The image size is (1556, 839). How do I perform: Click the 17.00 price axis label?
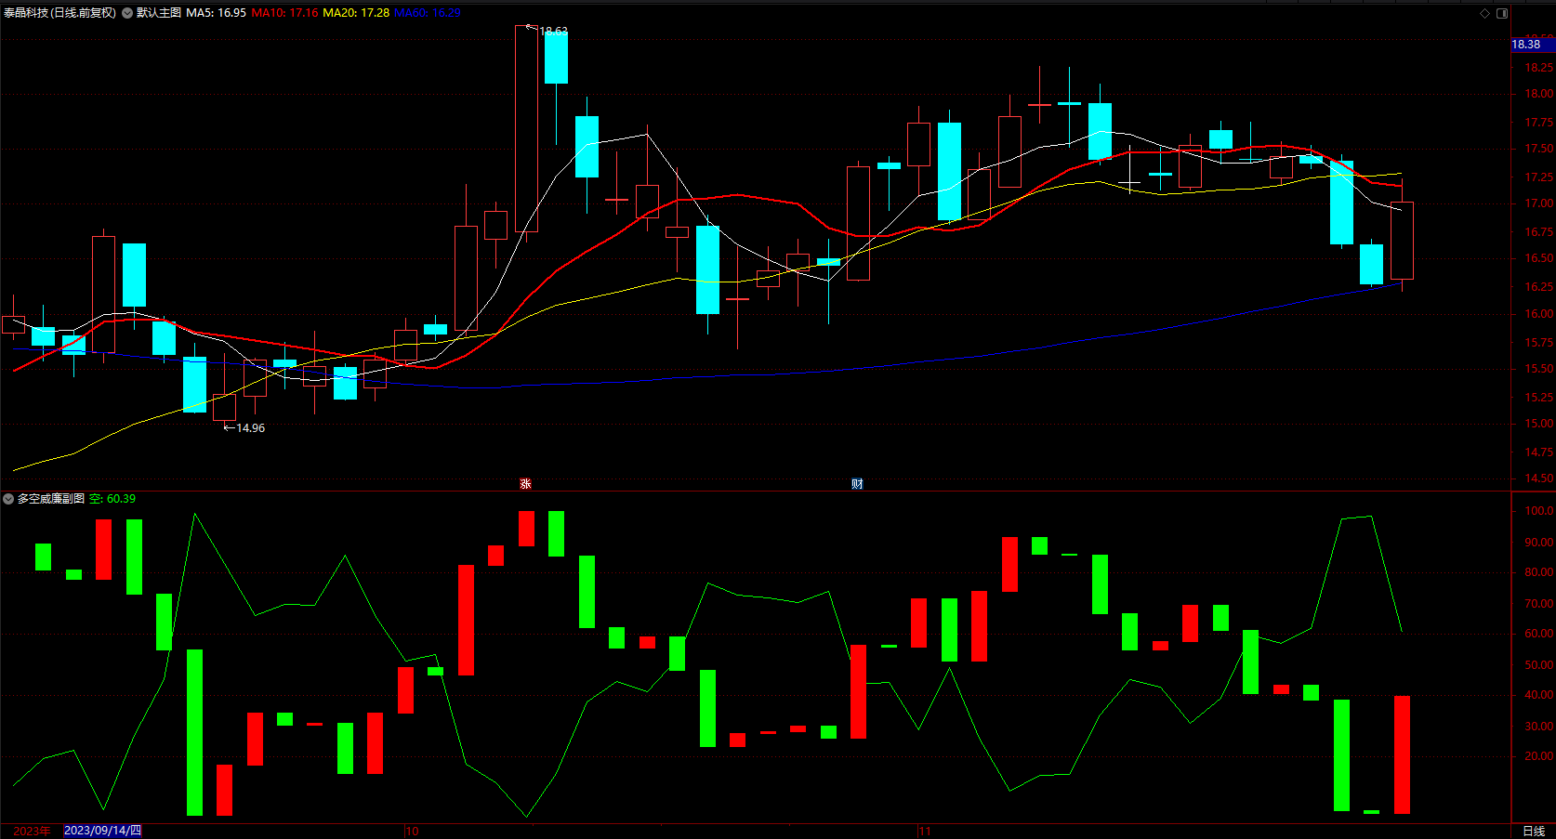click(1538, 203)
